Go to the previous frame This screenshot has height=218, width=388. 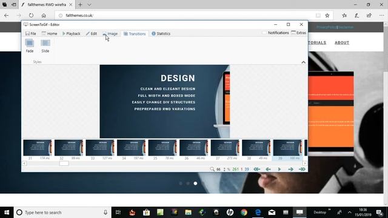click(268, 170)
